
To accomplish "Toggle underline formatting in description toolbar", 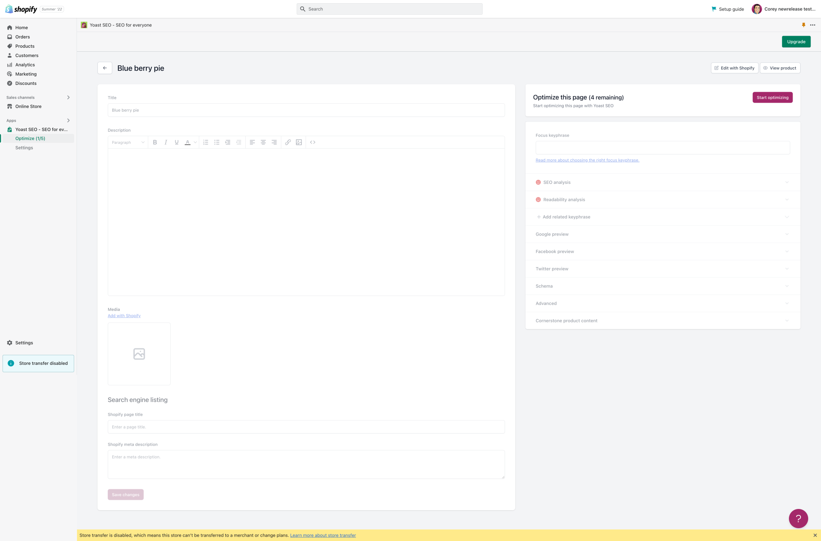I will tap(176, 142).
